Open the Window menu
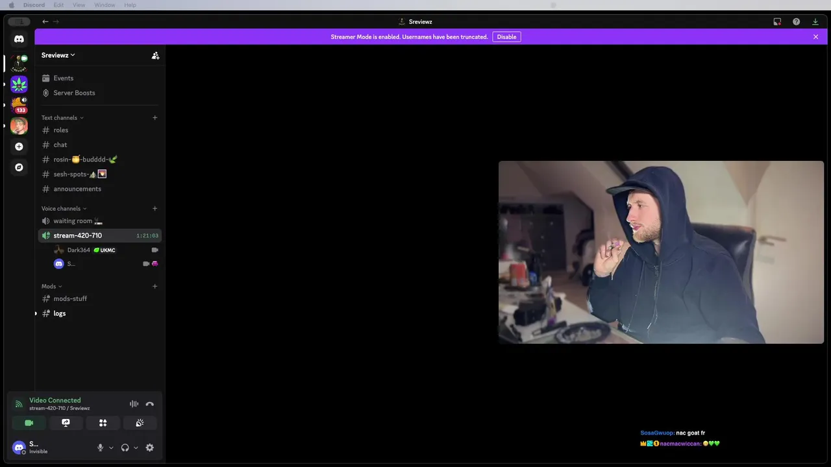 pyautogui.click(x=105, y=5)
